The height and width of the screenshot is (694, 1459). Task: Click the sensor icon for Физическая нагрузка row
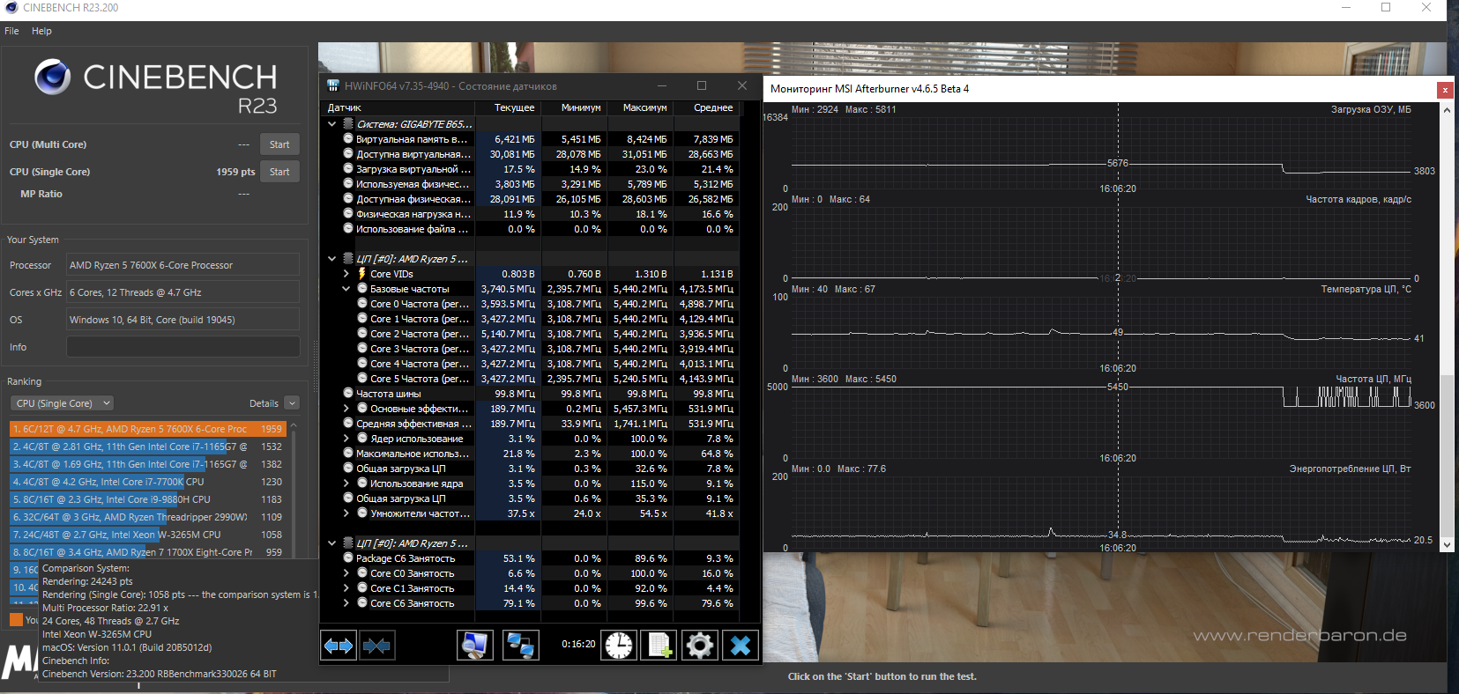pyautogui.click(x=348, y=214)
